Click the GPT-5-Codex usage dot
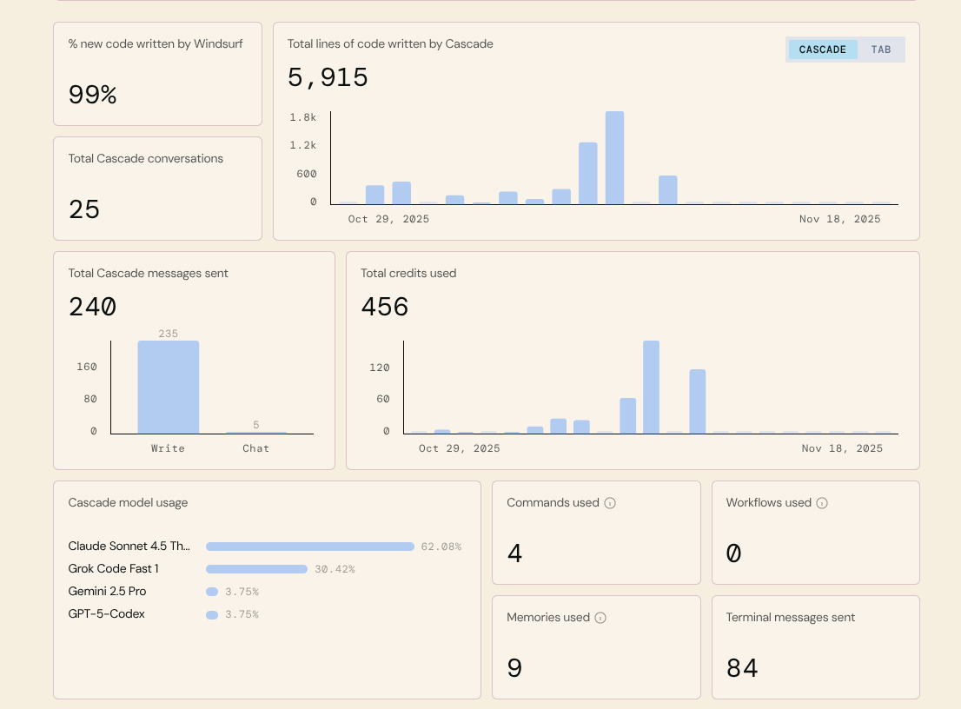Screen dimensions: 961x709 pos(212,614)
